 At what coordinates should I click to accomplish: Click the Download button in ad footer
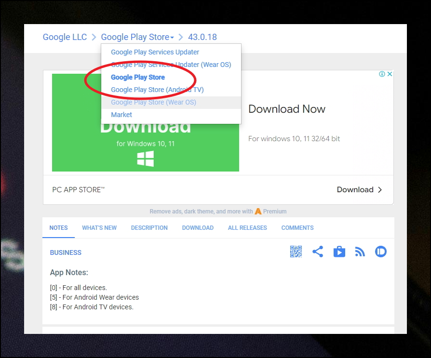click(x=360, y=189)
